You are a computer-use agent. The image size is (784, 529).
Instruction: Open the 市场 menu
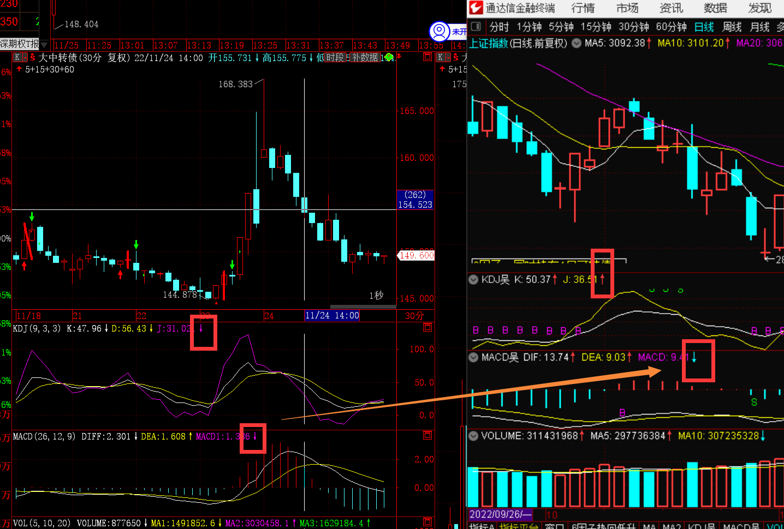coord(627,8)
